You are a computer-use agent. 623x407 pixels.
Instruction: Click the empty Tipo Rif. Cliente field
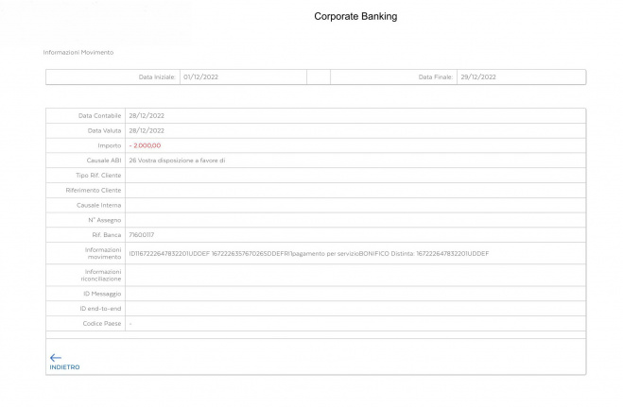click(355, 176)
